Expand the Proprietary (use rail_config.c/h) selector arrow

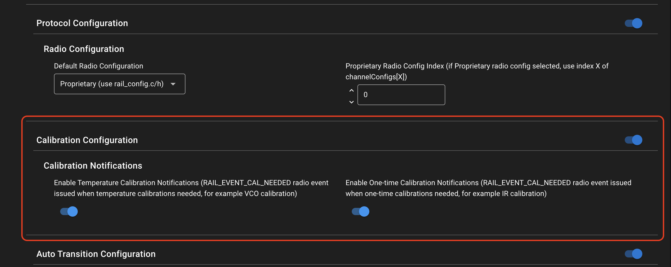coord(173,84)
